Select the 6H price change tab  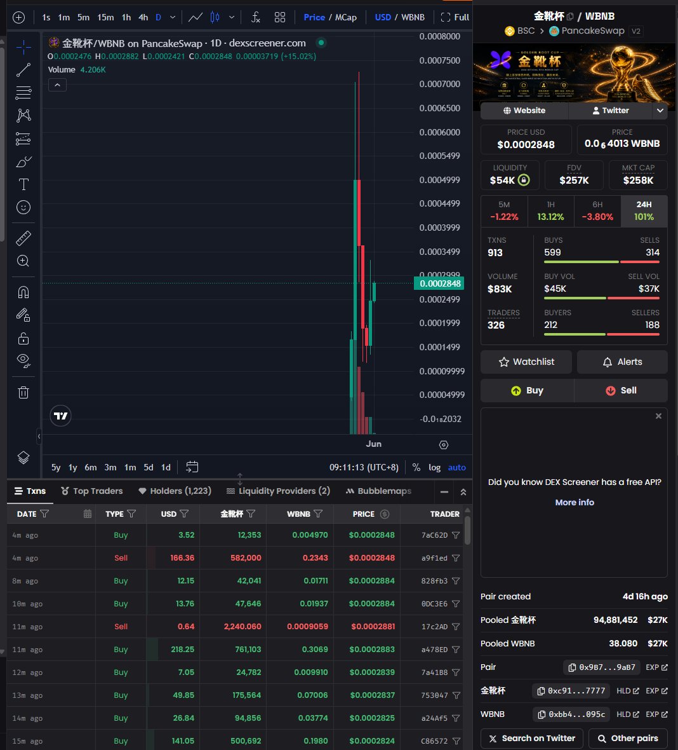[597, 211]
